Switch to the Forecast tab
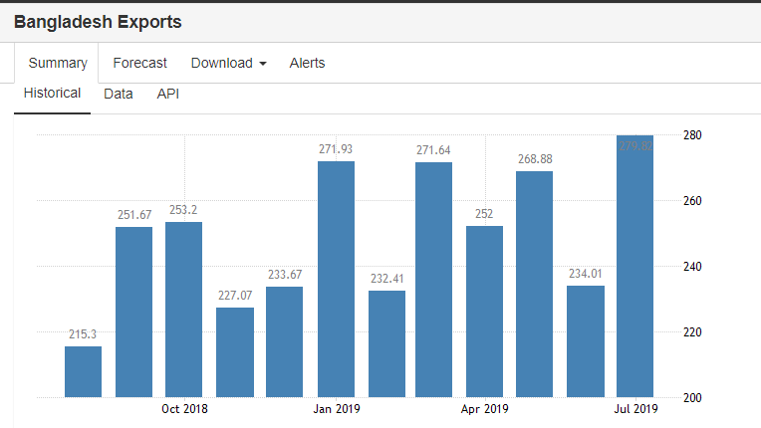The height and width of the screenshot is (428, 761). tap(139, 63)
